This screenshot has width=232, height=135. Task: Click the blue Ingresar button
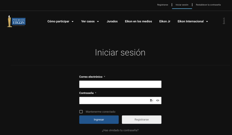coord(99,119)
